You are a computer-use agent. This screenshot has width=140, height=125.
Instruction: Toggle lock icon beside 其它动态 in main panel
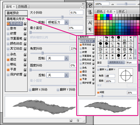pyautogui.click(x=25, y=49)
